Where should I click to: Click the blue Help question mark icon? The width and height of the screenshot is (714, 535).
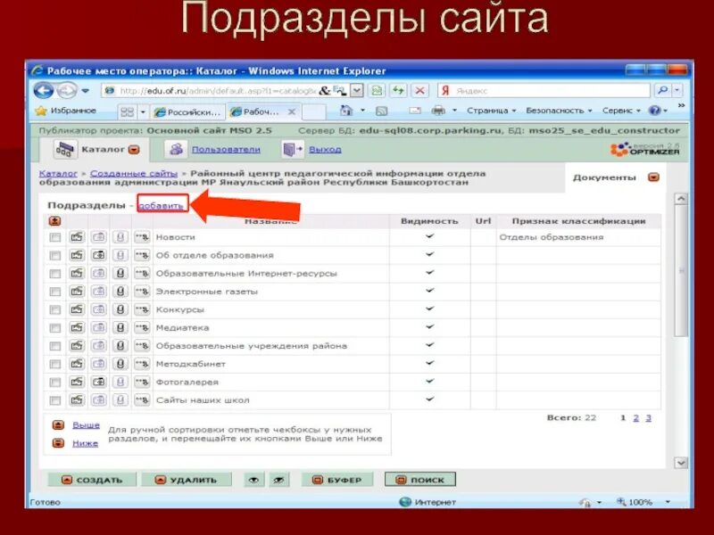(x=655, y=111)
